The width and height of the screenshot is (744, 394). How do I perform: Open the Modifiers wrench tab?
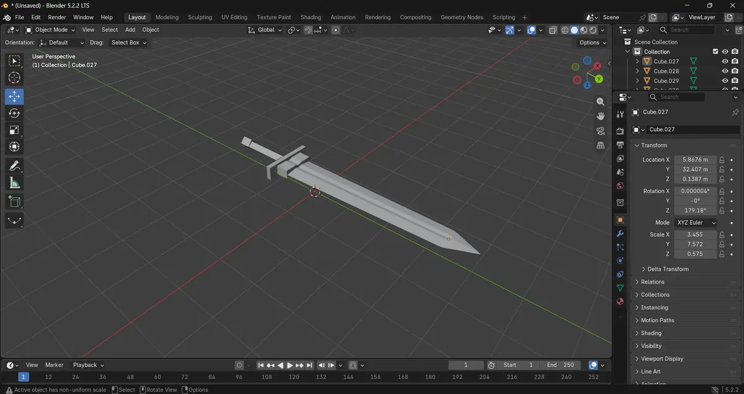[x=620, y=234]
